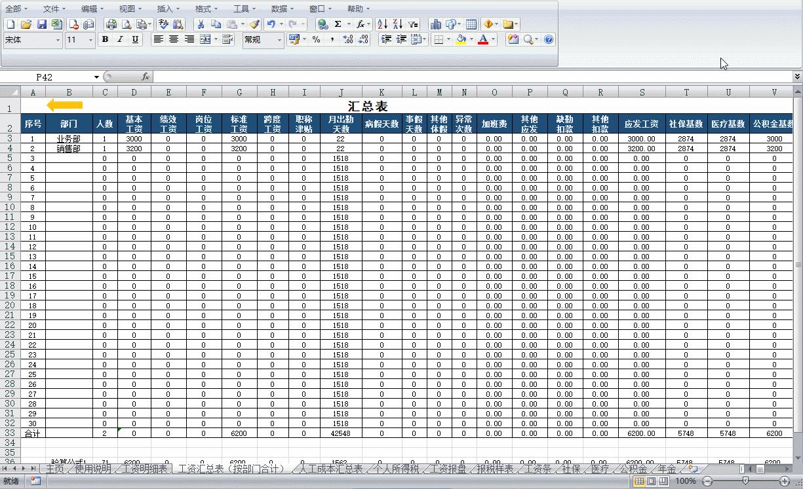This screenshot has width=803, height=489.
Task: Cut selection with the scissors icon
Action: pos(201,24)
